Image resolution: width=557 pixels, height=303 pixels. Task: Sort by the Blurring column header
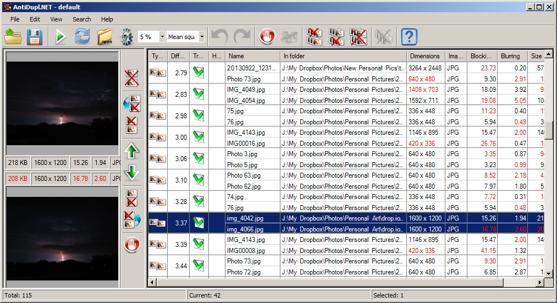click(512, 56)
